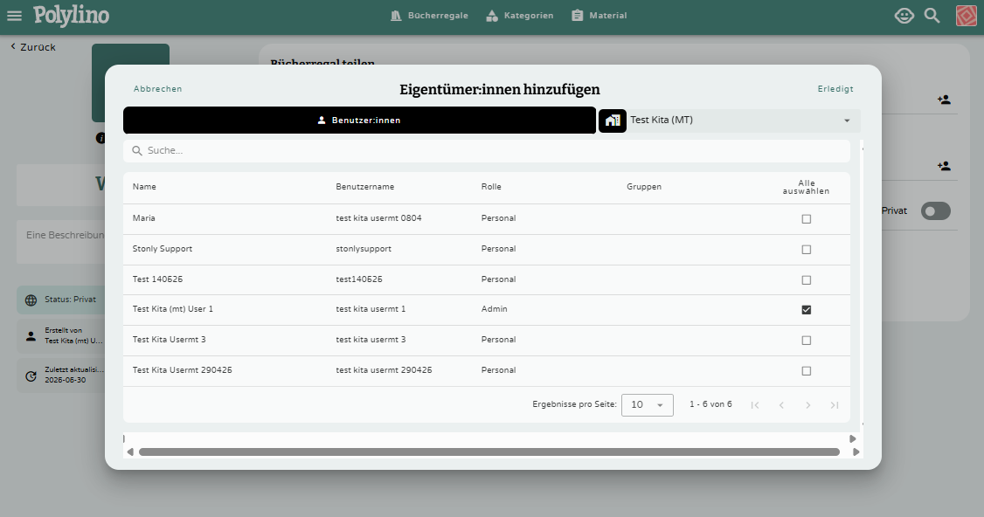Click the Admin role cell

coord(495,309)
